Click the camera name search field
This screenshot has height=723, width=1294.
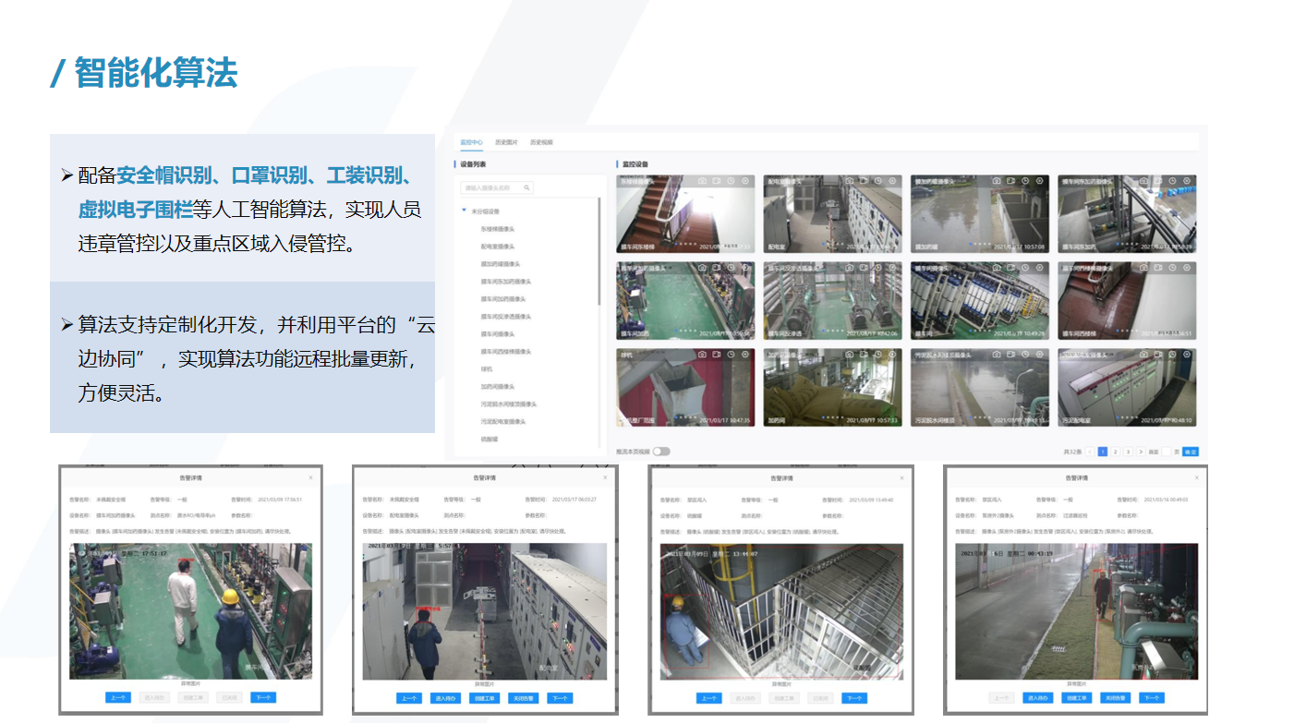tap(497, 187)
